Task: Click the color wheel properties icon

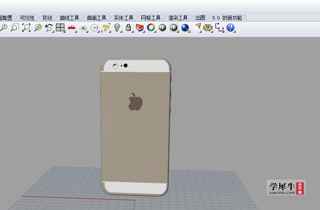Action: pyautogui.click(x=151, y=28)
